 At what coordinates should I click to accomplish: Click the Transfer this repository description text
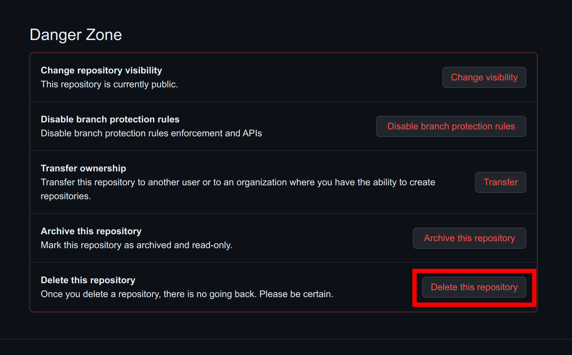coord(238,182)
